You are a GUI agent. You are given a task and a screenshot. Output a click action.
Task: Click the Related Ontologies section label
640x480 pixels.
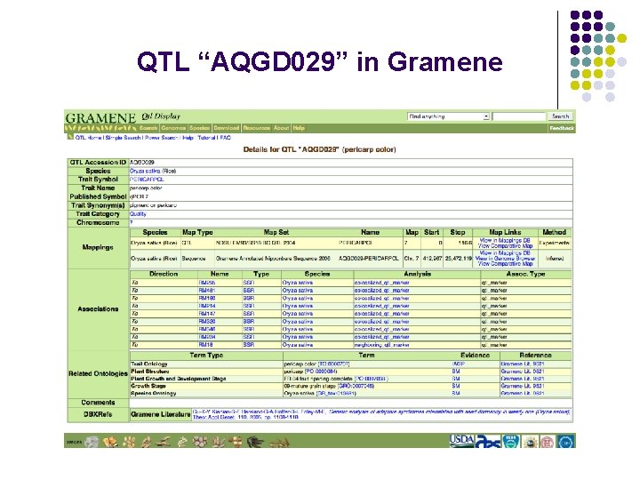coord(98,373)
